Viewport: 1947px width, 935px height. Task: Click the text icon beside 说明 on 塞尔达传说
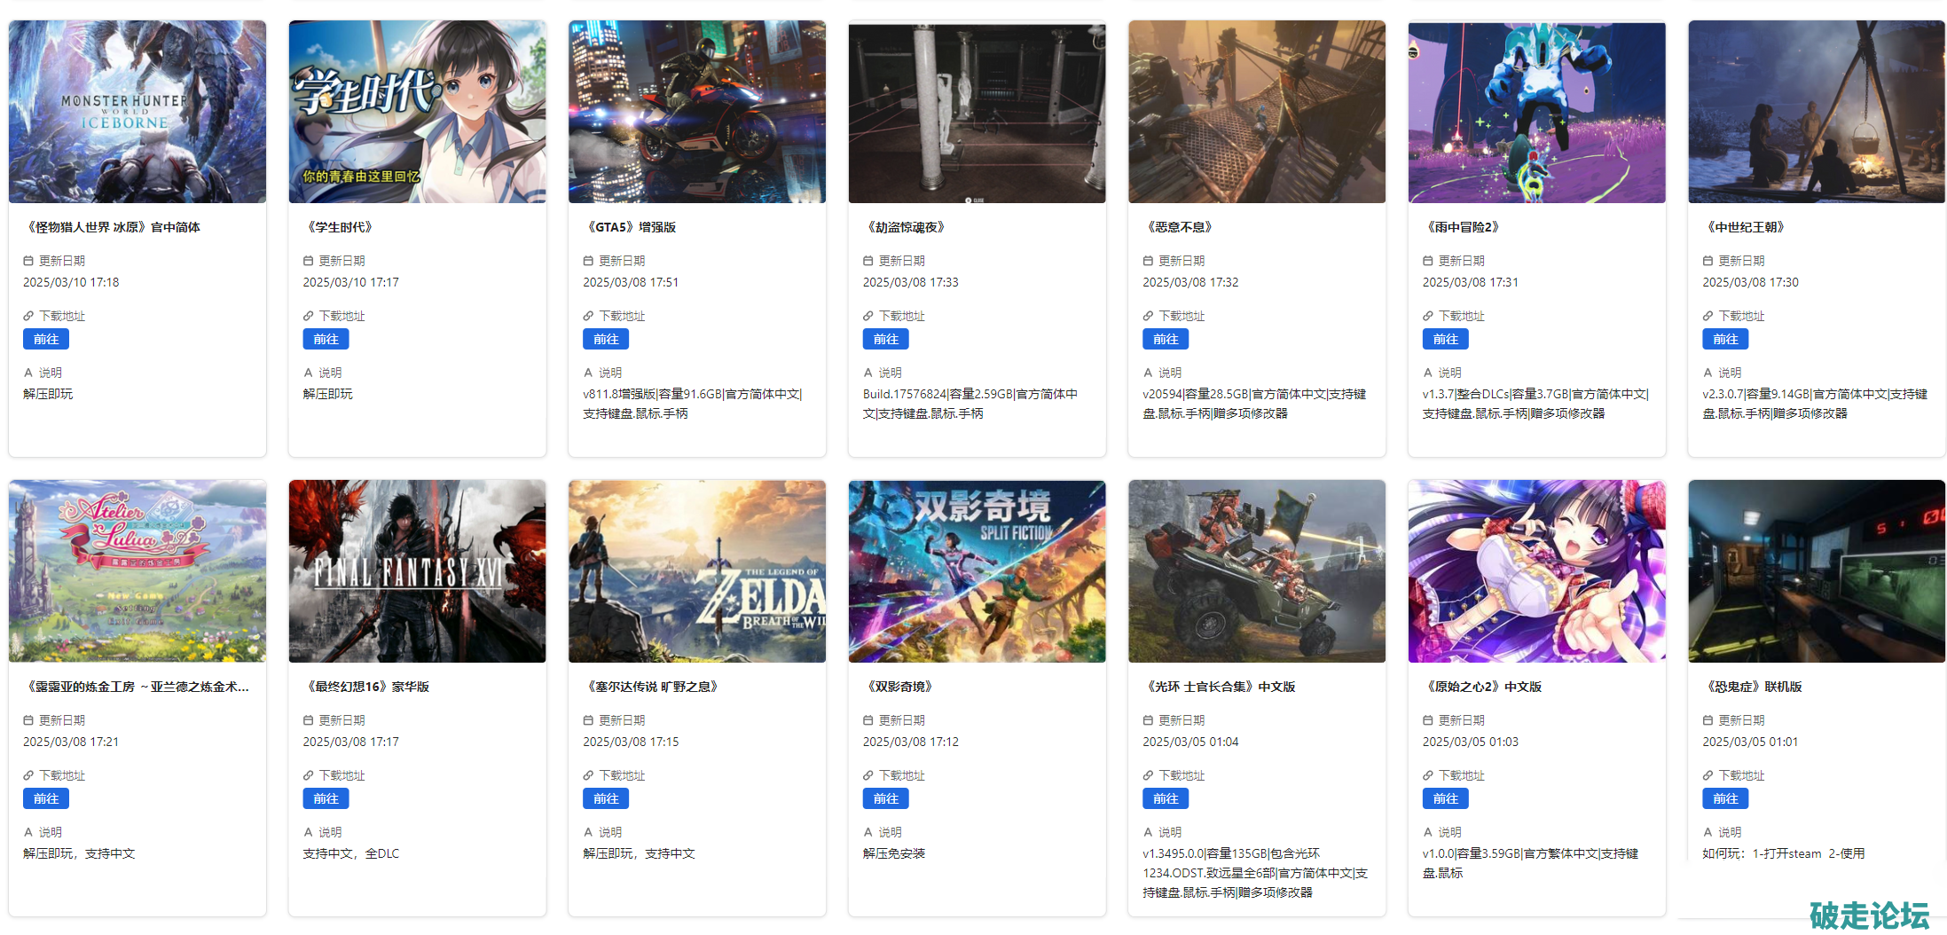[588, 832]
